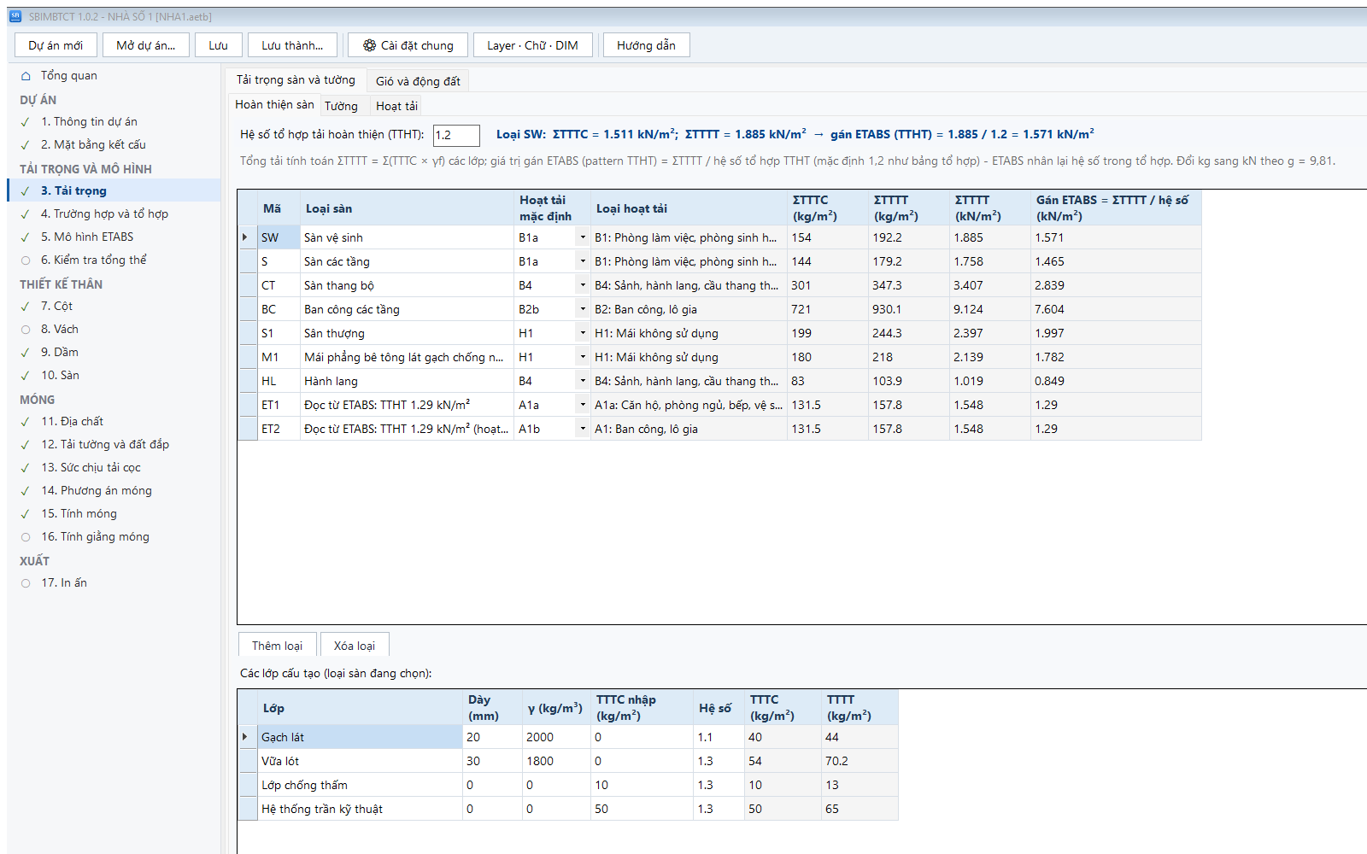Expand the B2b dropdown in BC row
1367x854 pixels.
(x=583, y=309)
